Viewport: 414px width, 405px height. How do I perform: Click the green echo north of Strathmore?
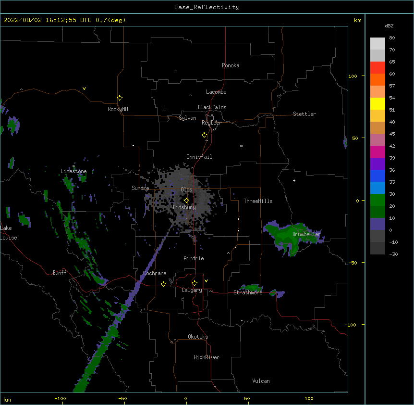pos(251,288)
